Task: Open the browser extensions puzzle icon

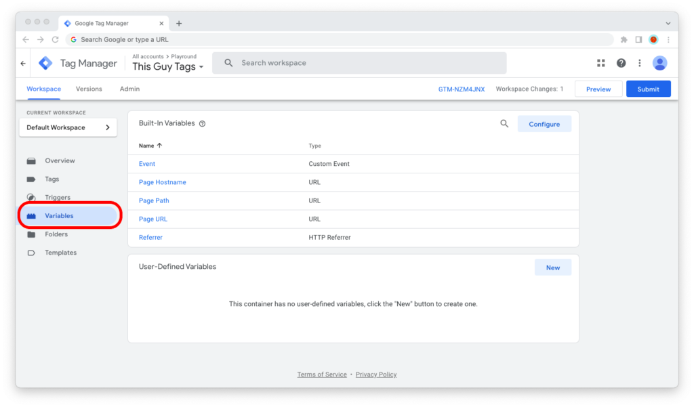Action: (624, 40)
